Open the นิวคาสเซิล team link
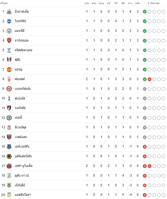 coord(21,12)
